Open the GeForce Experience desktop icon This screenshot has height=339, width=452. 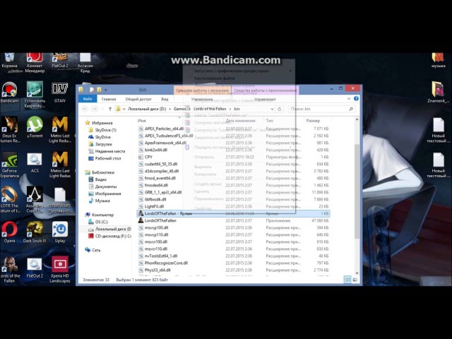(9, 165)
